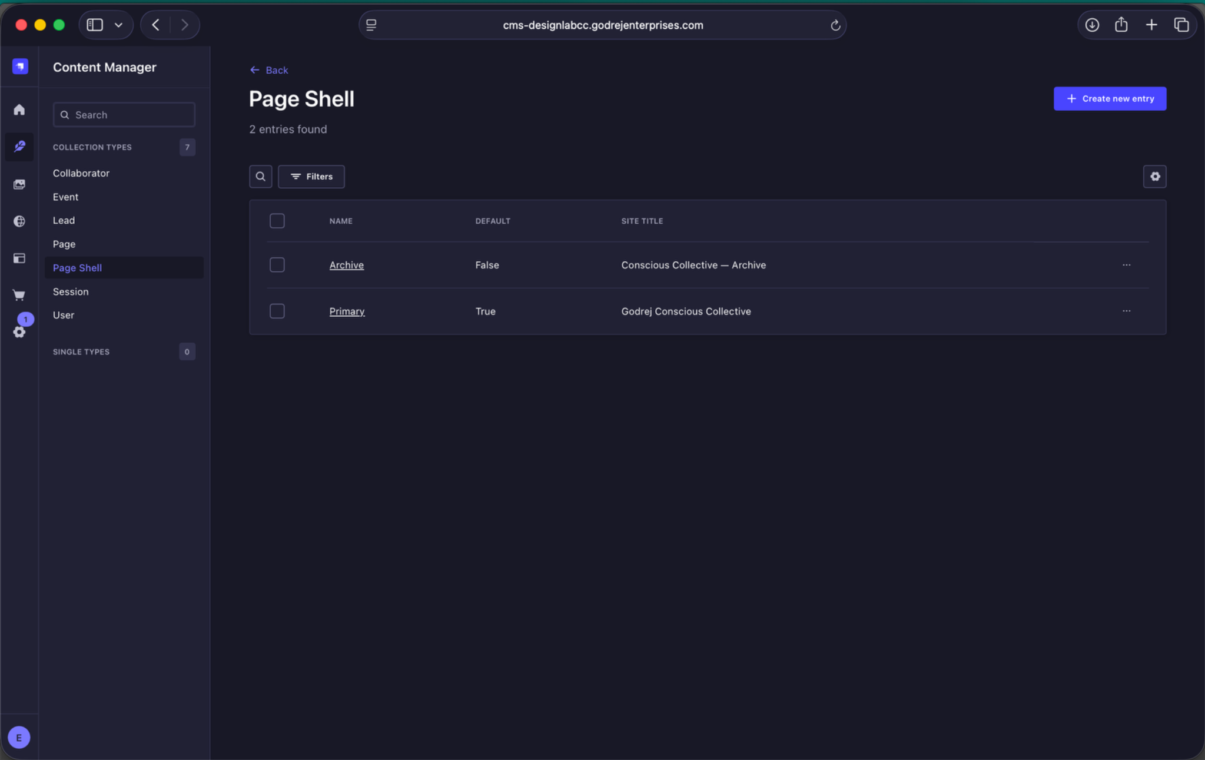The width and height of the screenshot is (1205, 760).
Task: Open row actions for Primary entry
Action: [1126, 311]
